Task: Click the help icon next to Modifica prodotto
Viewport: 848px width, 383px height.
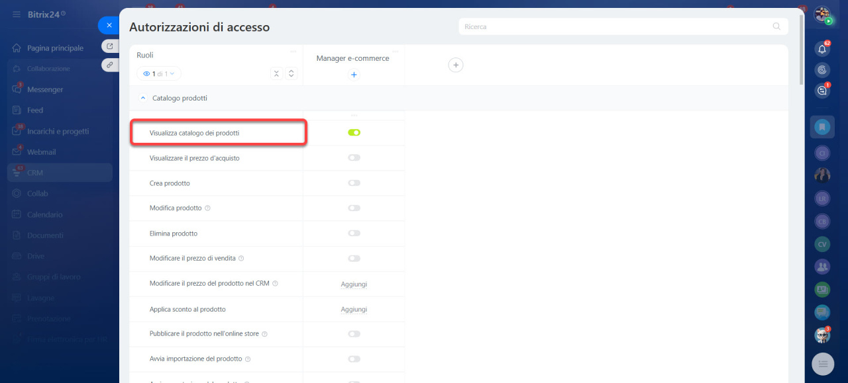Action: pos(207,208)
